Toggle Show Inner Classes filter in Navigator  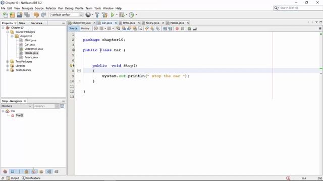click(34, 171)
